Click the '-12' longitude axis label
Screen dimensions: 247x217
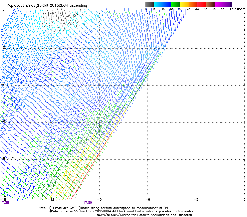(51, 200)
